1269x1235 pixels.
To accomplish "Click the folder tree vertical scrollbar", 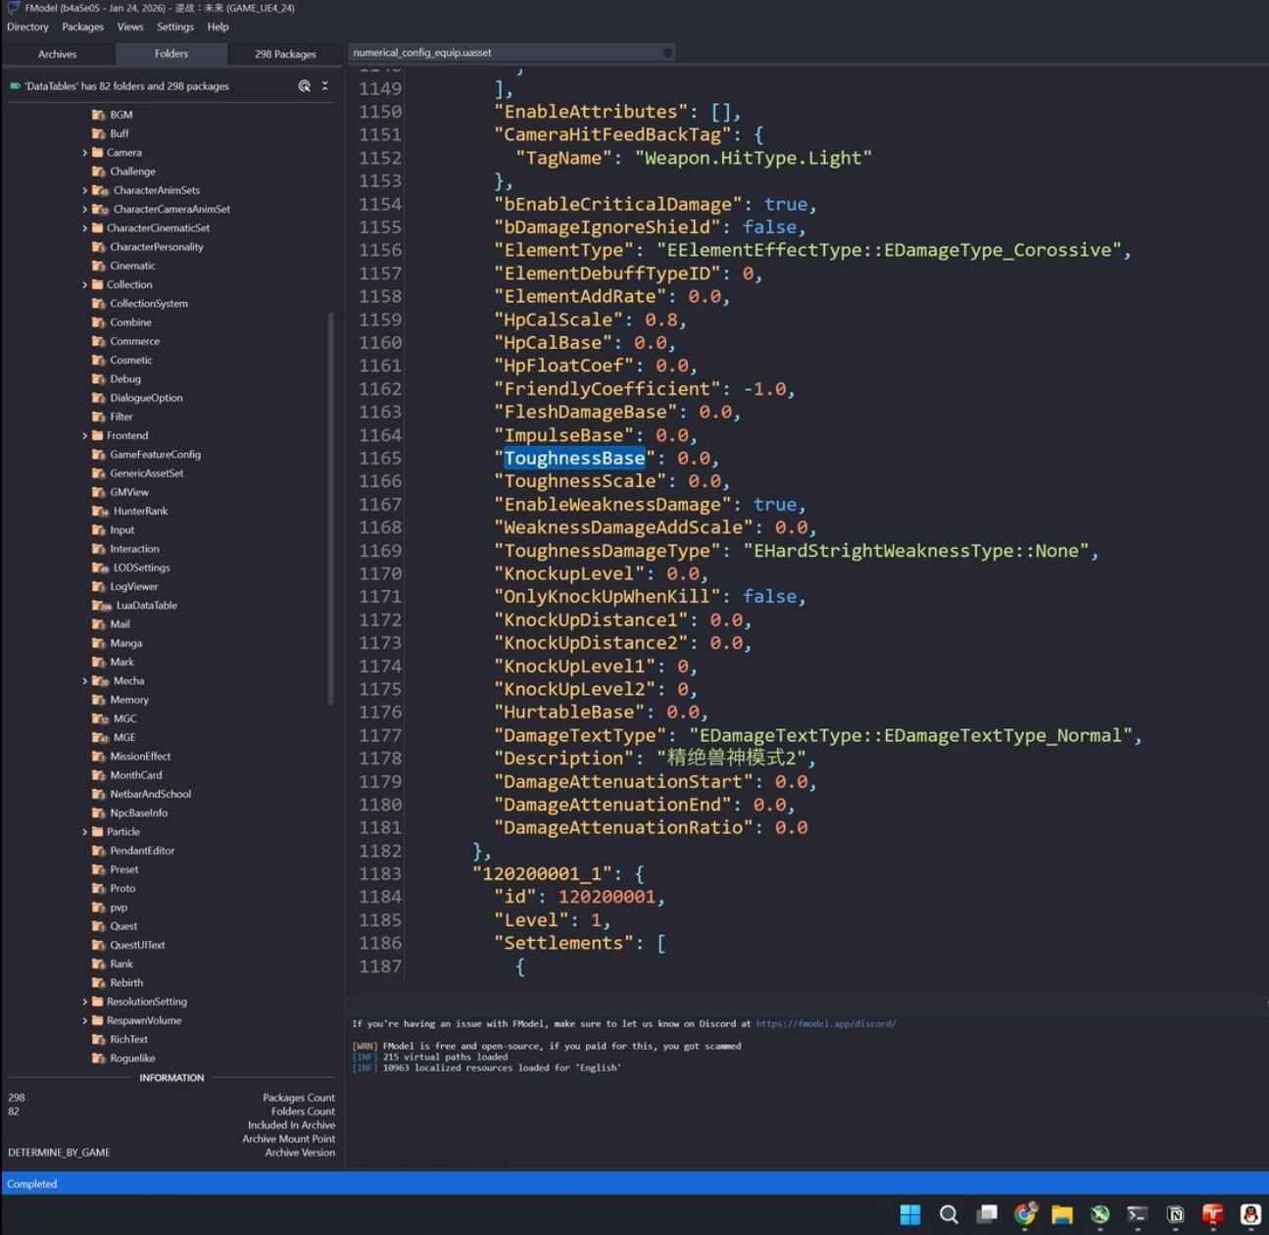I will coord(330,510).
